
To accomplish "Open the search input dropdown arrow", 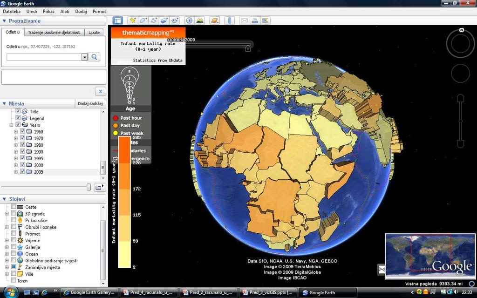I will pyautogui.click(x=85, y=57).
